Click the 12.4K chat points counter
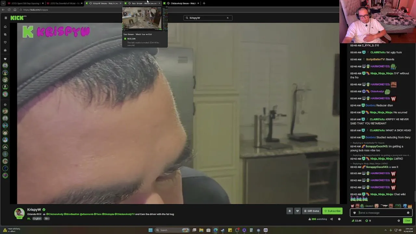 [357, 221]
